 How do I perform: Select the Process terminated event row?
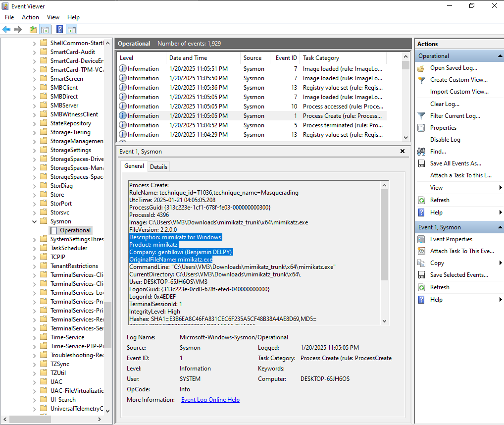(252, 125)
